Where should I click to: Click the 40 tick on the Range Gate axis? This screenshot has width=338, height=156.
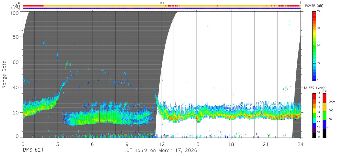[x=16, y=87]
